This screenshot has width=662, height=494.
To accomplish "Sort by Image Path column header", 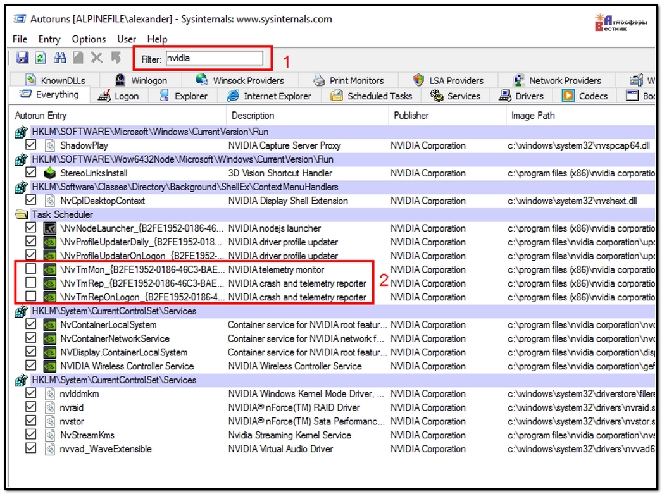I will [x=581, y=116].
